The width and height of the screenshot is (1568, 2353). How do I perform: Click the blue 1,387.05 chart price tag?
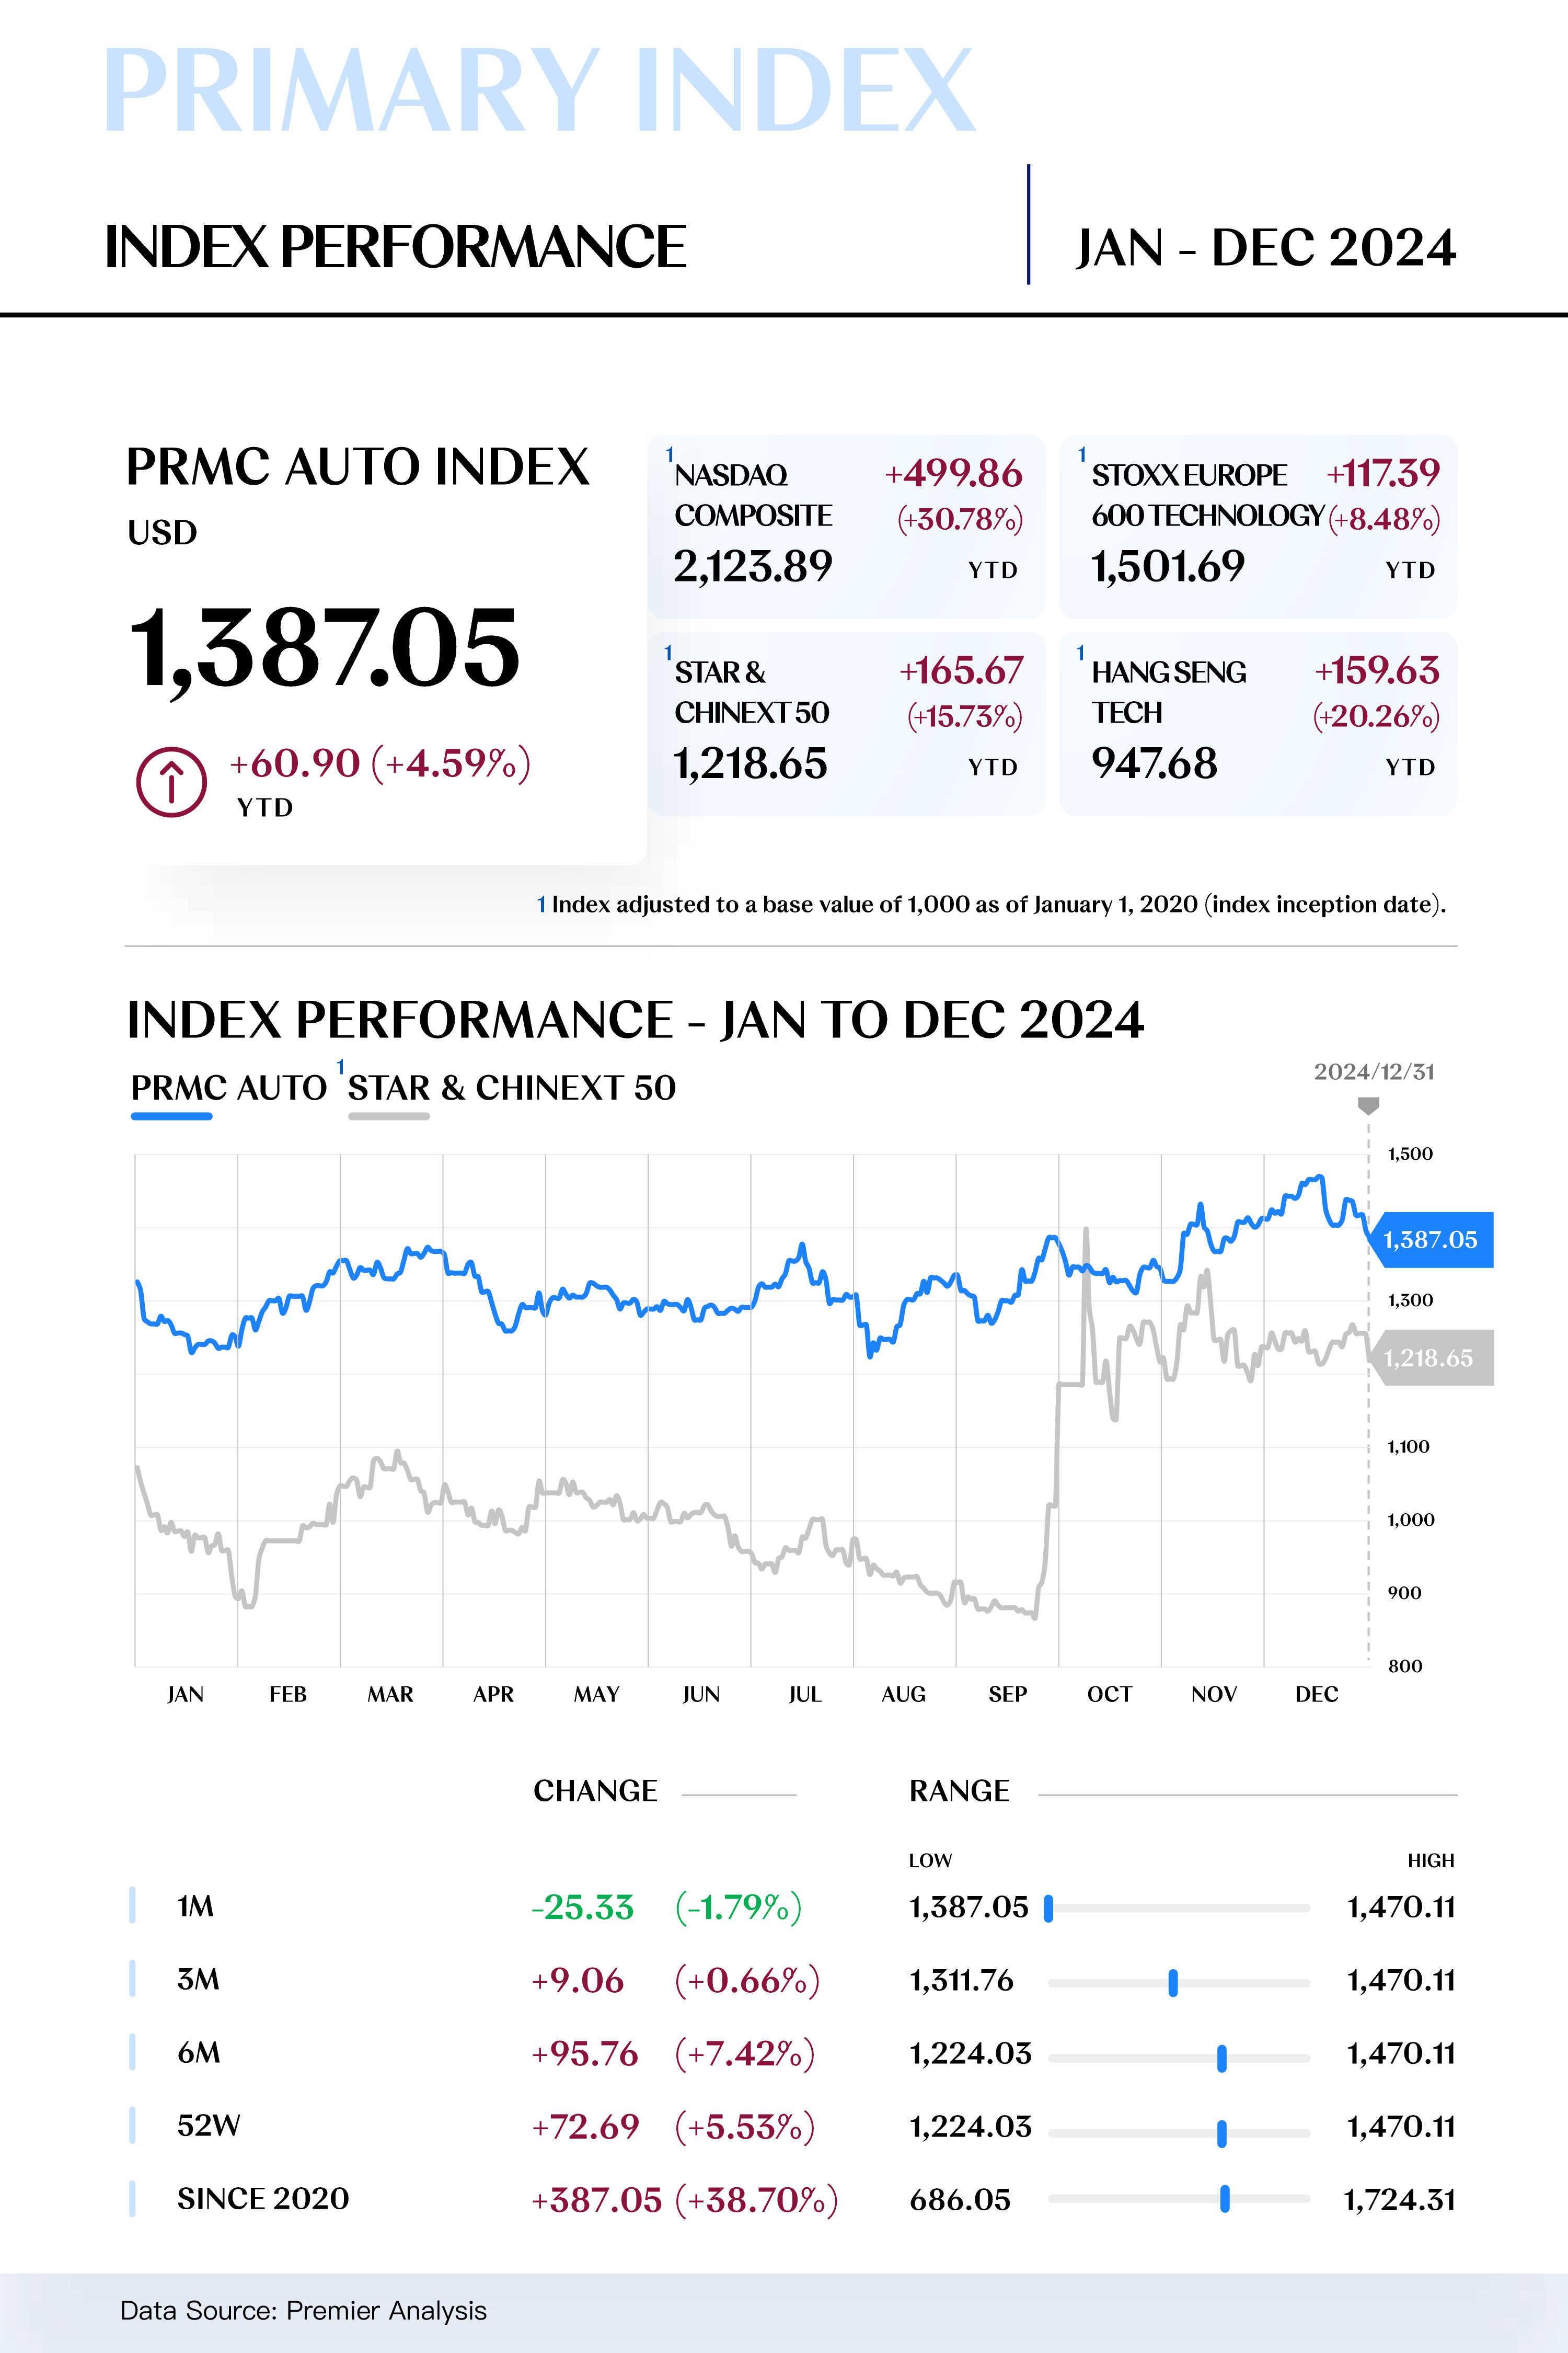(x=1431, y=1240)
